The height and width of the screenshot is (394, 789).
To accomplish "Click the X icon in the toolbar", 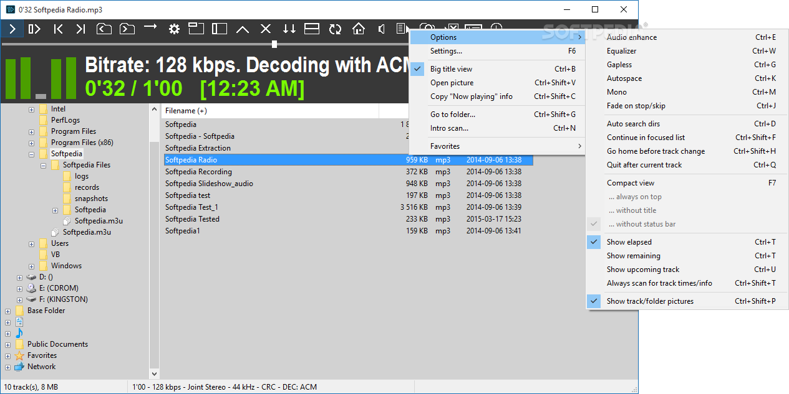I will tap(266, 29).
